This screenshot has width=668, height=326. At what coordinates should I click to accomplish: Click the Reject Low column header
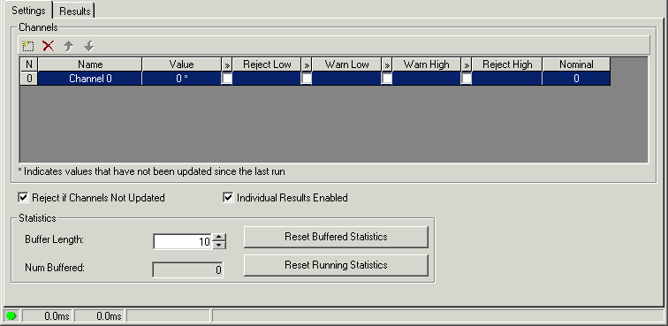tap(267, 64)
